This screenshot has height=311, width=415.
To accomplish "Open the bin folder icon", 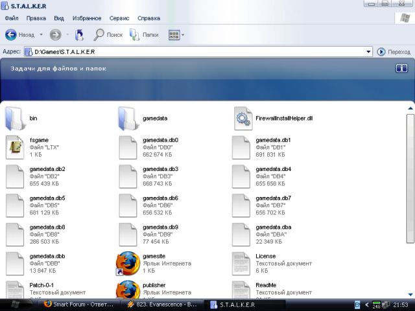I will (15, 119).
